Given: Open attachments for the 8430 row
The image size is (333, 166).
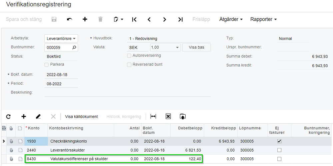Looking at the screenshot, I should tap(11, 159).
